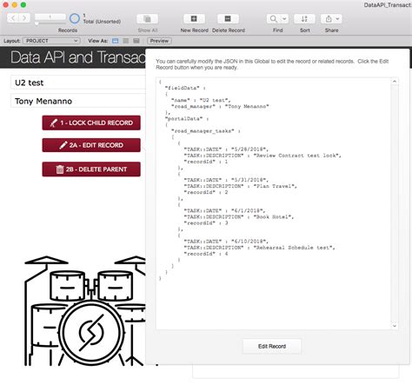Click the "portalData" key in JSON
Screen dimensions: 412x385
pos(183,119)
